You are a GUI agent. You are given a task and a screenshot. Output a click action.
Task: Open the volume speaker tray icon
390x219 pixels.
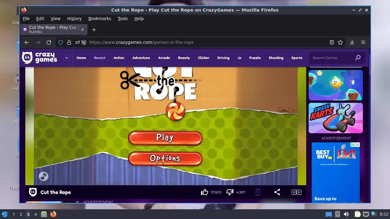click(346, 214)
